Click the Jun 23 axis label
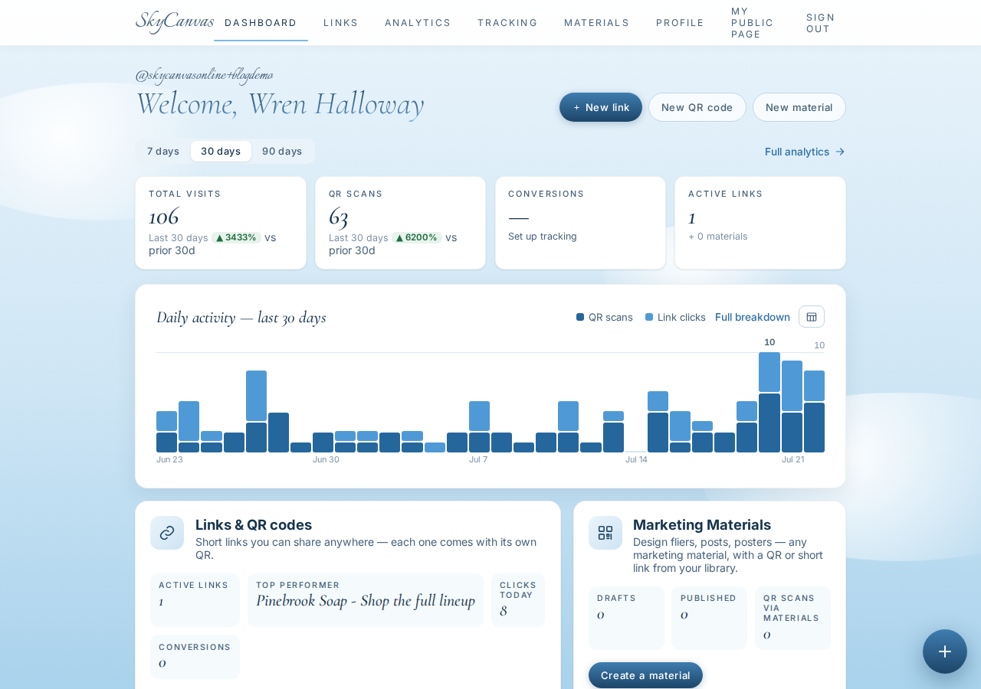The image size is (981, 689). pos(170,459)
